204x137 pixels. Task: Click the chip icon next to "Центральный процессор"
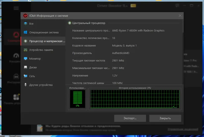pos(70,23)
